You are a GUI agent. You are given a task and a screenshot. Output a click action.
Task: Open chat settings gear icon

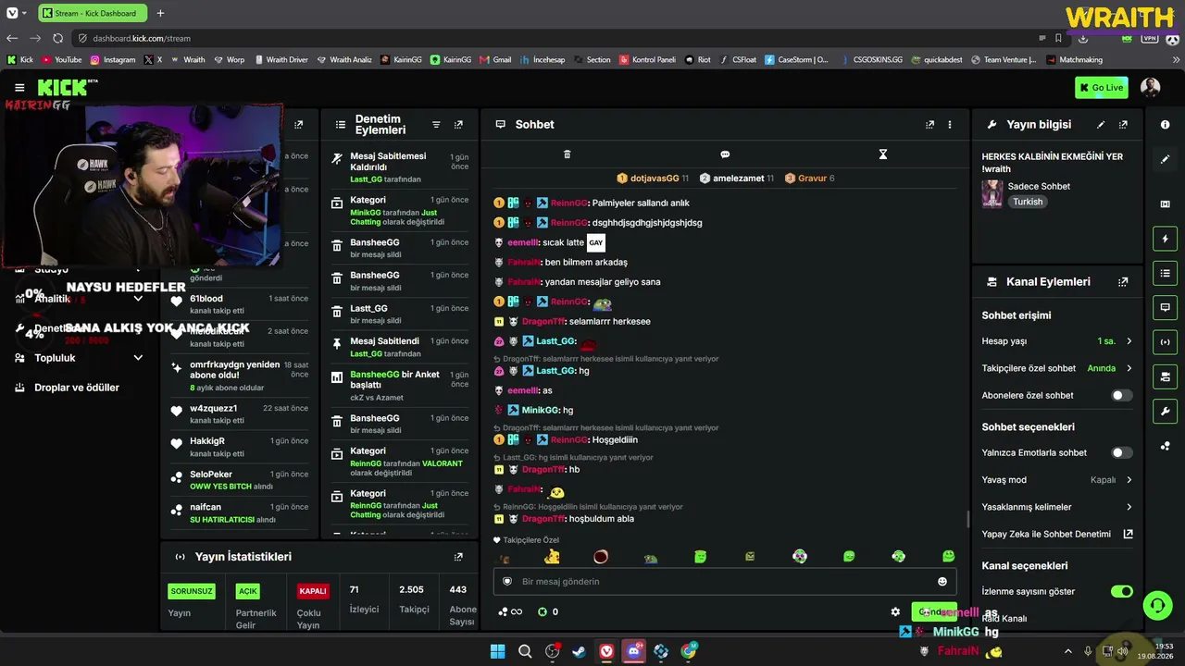(895, 611)
